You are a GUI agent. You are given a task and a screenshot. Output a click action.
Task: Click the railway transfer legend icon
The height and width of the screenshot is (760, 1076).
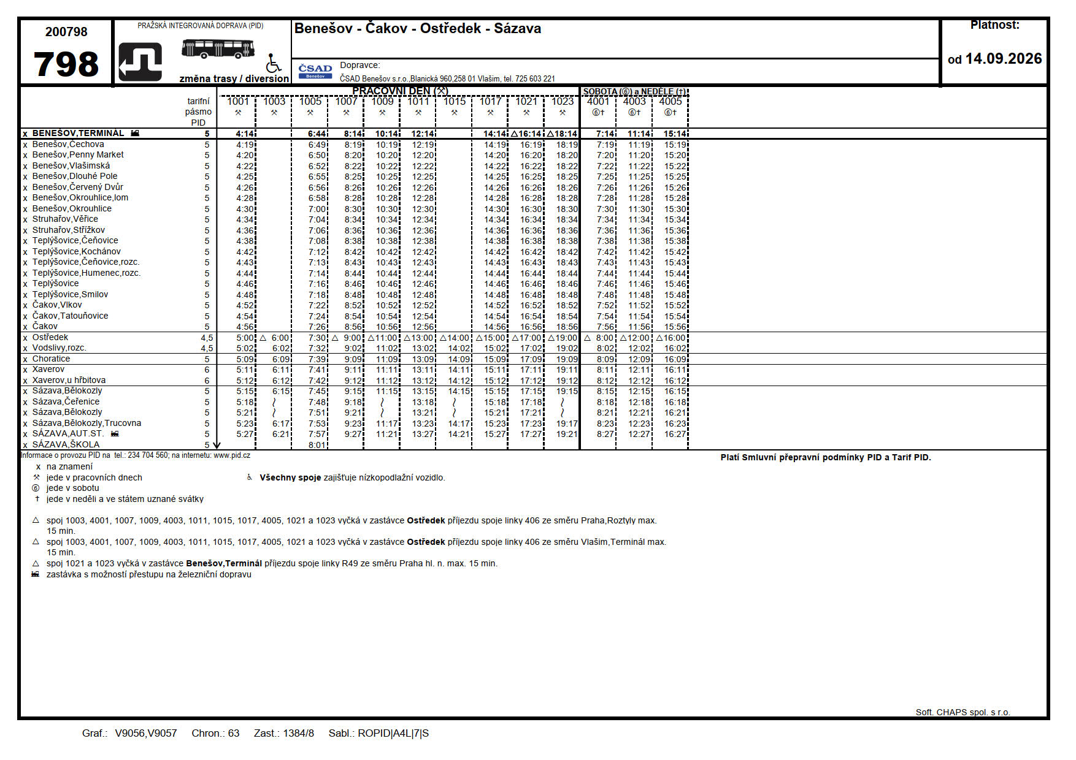click(x=36, y=574)
